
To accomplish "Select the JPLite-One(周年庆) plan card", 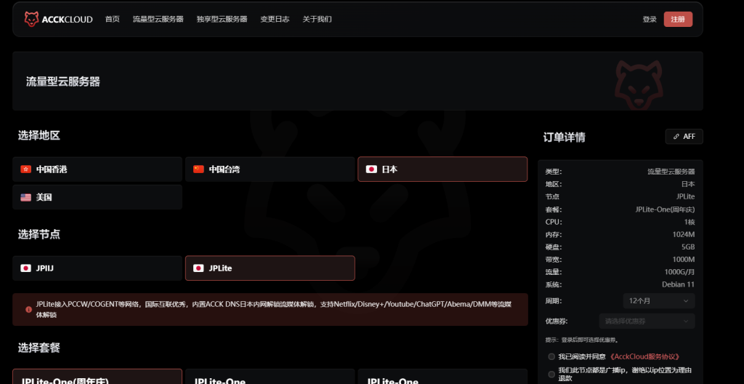I will pyautogui.click(x=97, y=377).
